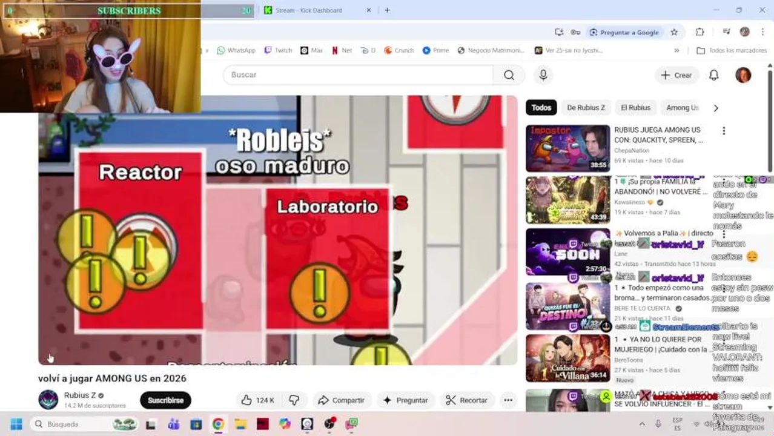Viewport: 774px width, 436px height.
Task: Open a new browser tab
Action: [387, 10]
